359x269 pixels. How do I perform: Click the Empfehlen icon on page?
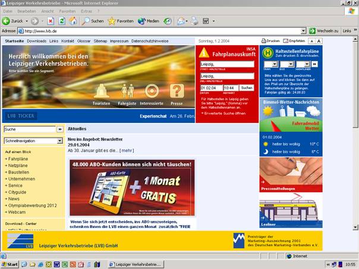(285, 41)
